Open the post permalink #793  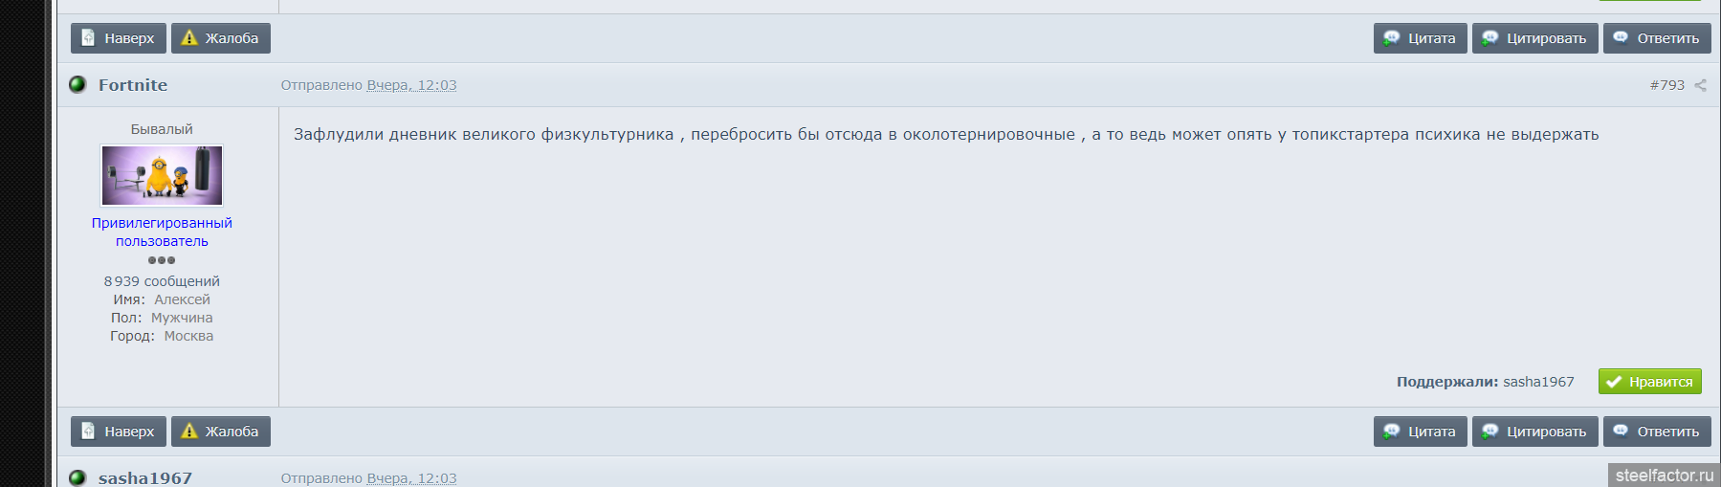(x=1666, y=85)
